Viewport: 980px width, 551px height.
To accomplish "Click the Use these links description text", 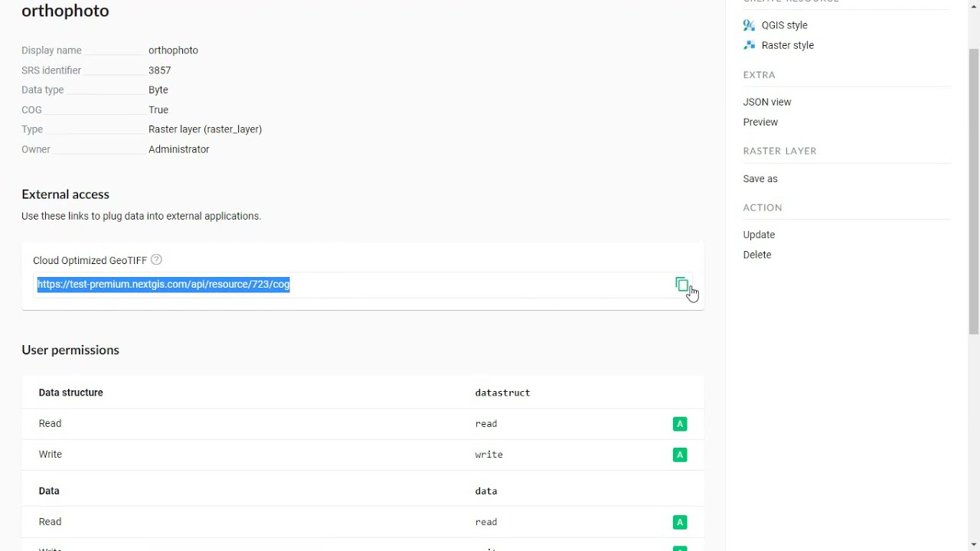I will [x=141, y=216].
